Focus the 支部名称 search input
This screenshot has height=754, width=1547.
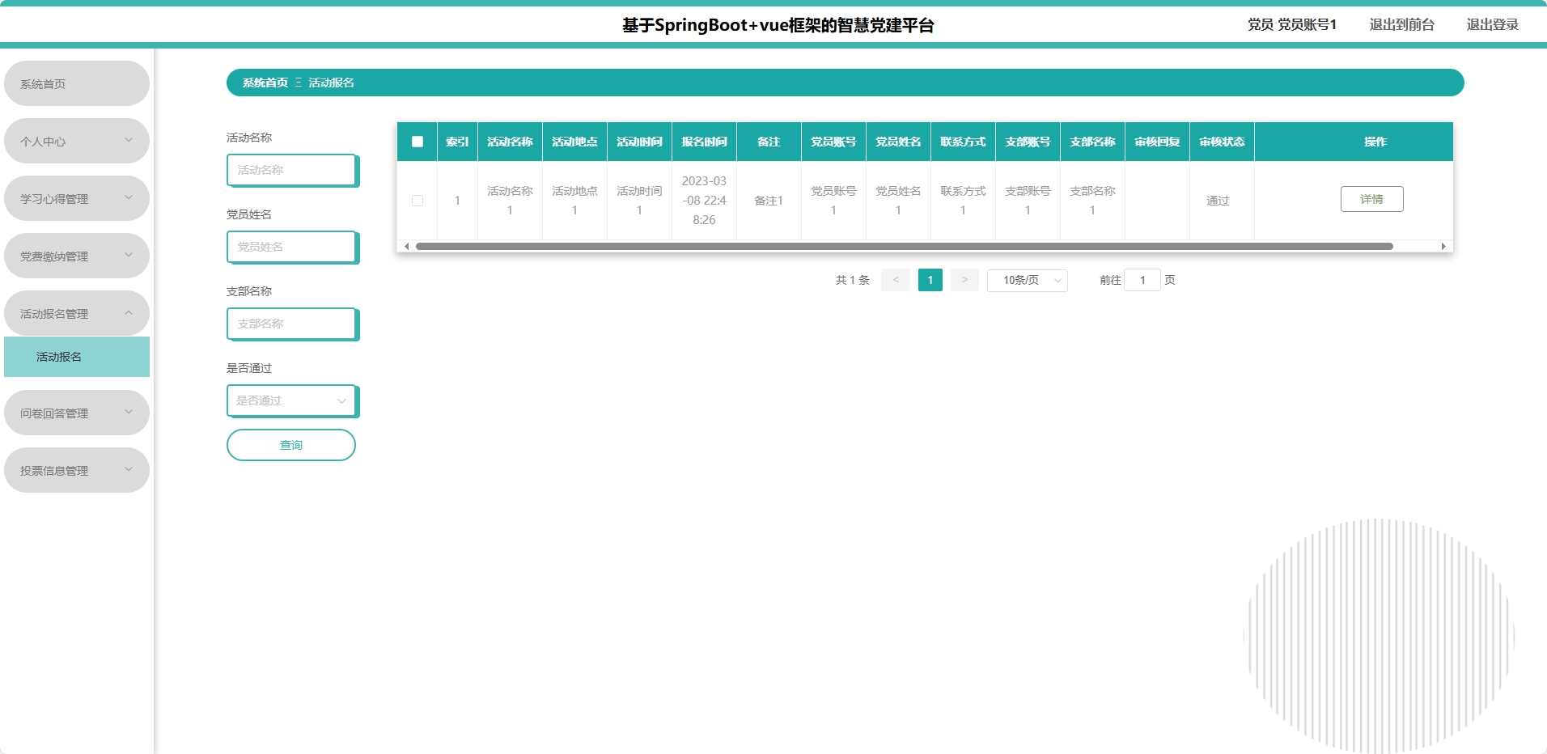292,324
